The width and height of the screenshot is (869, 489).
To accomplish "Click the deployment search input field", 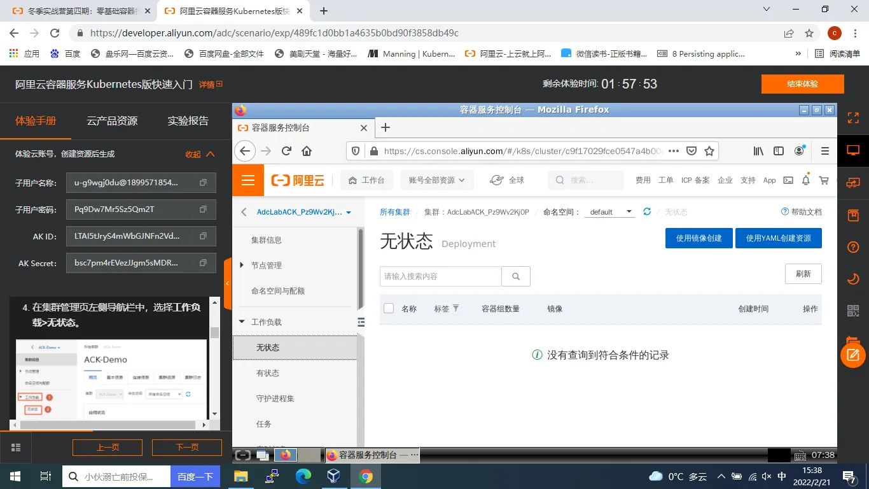I will click(440, 276).
